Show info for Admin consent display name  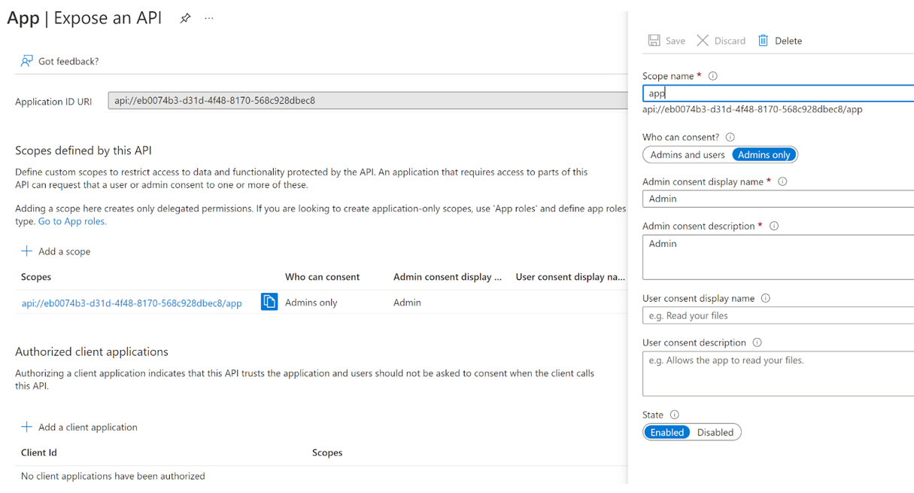click(782, 181)
